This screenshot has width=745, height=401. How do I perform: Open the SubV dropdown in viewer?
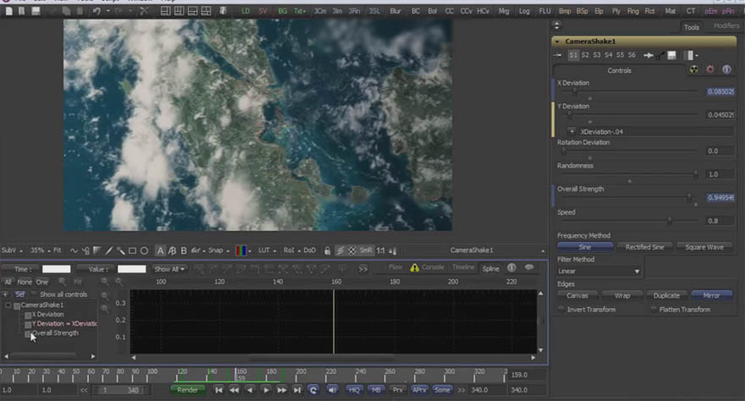pyautogui.click(x=12, y=250)
